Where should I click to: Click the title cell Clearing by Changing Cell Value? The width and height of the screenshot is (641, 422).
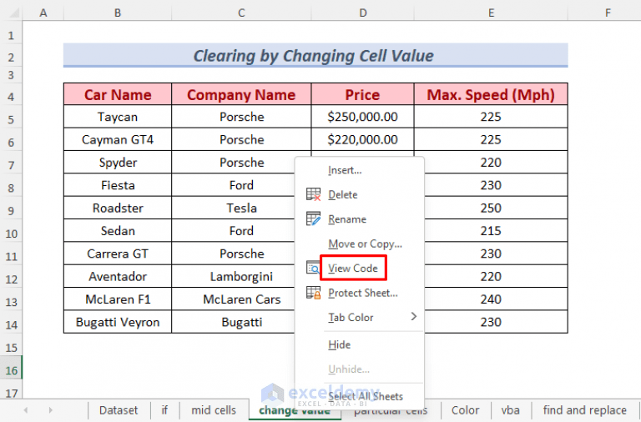coord(315,56)
